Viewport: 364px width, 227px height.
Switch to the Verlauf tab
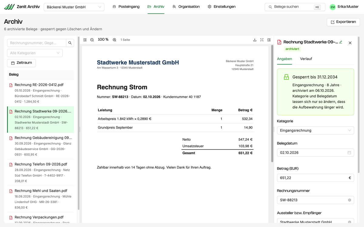(306, 59)
